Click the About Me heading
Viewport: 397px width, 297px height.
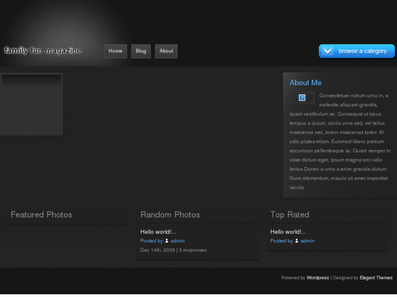pos(305,83)
